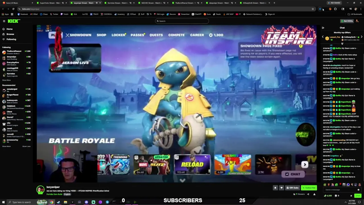Open Kermiee followed channel
The image size is (364, 205).
(x=16, y=74)
